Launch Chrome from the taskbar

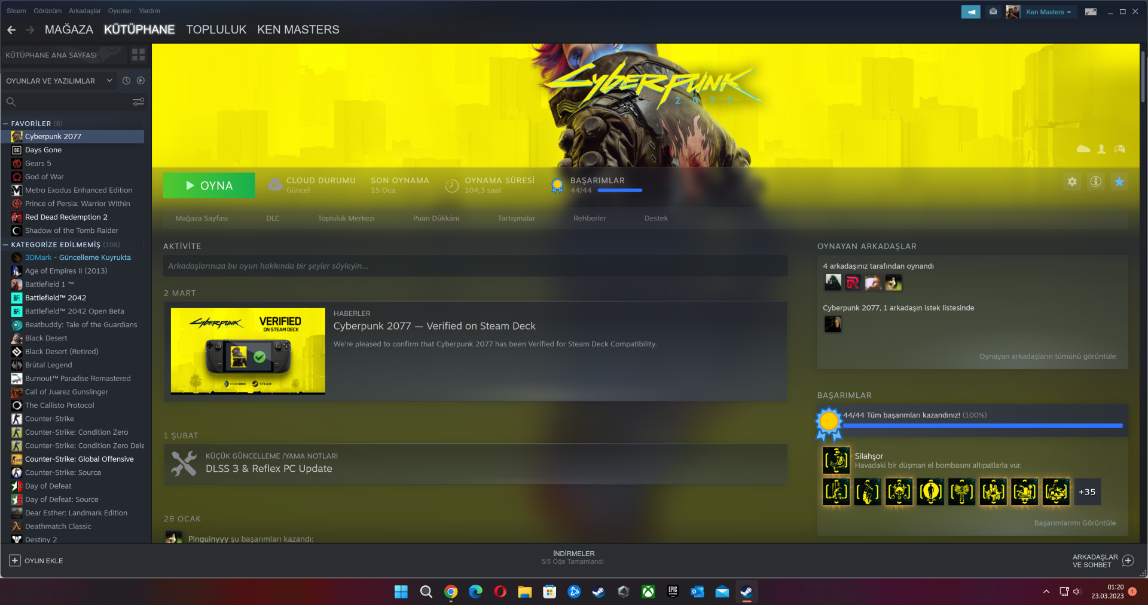(451, 592)
